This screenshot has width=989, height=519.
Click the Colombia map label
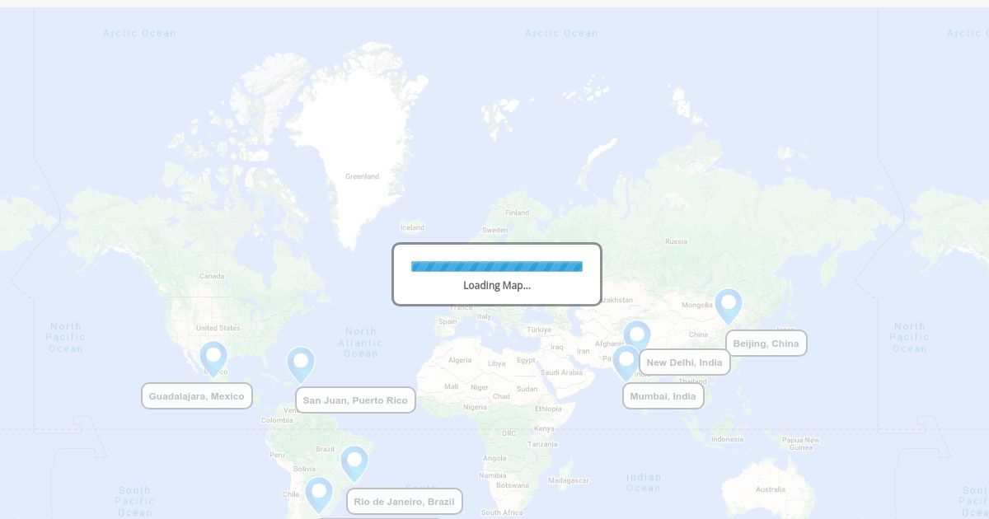[x=277, y=420]
